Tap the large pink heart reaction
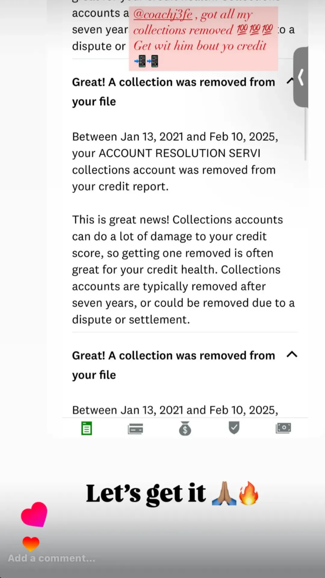 (34, 514)
